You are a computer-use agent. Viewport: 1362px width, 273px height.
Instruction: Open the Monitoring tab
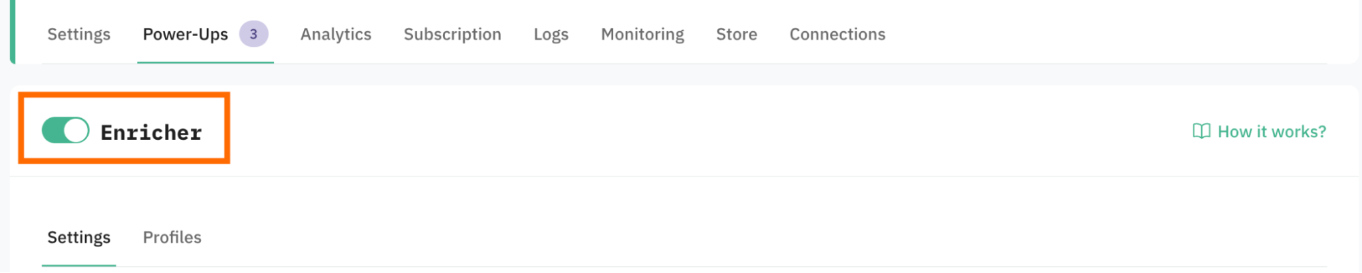click(643, 34)
